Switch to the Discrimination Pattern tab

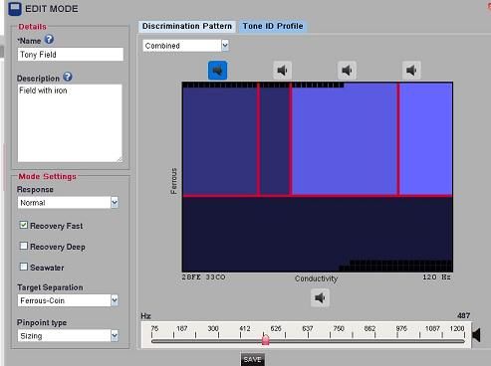[x=187, y=26]
